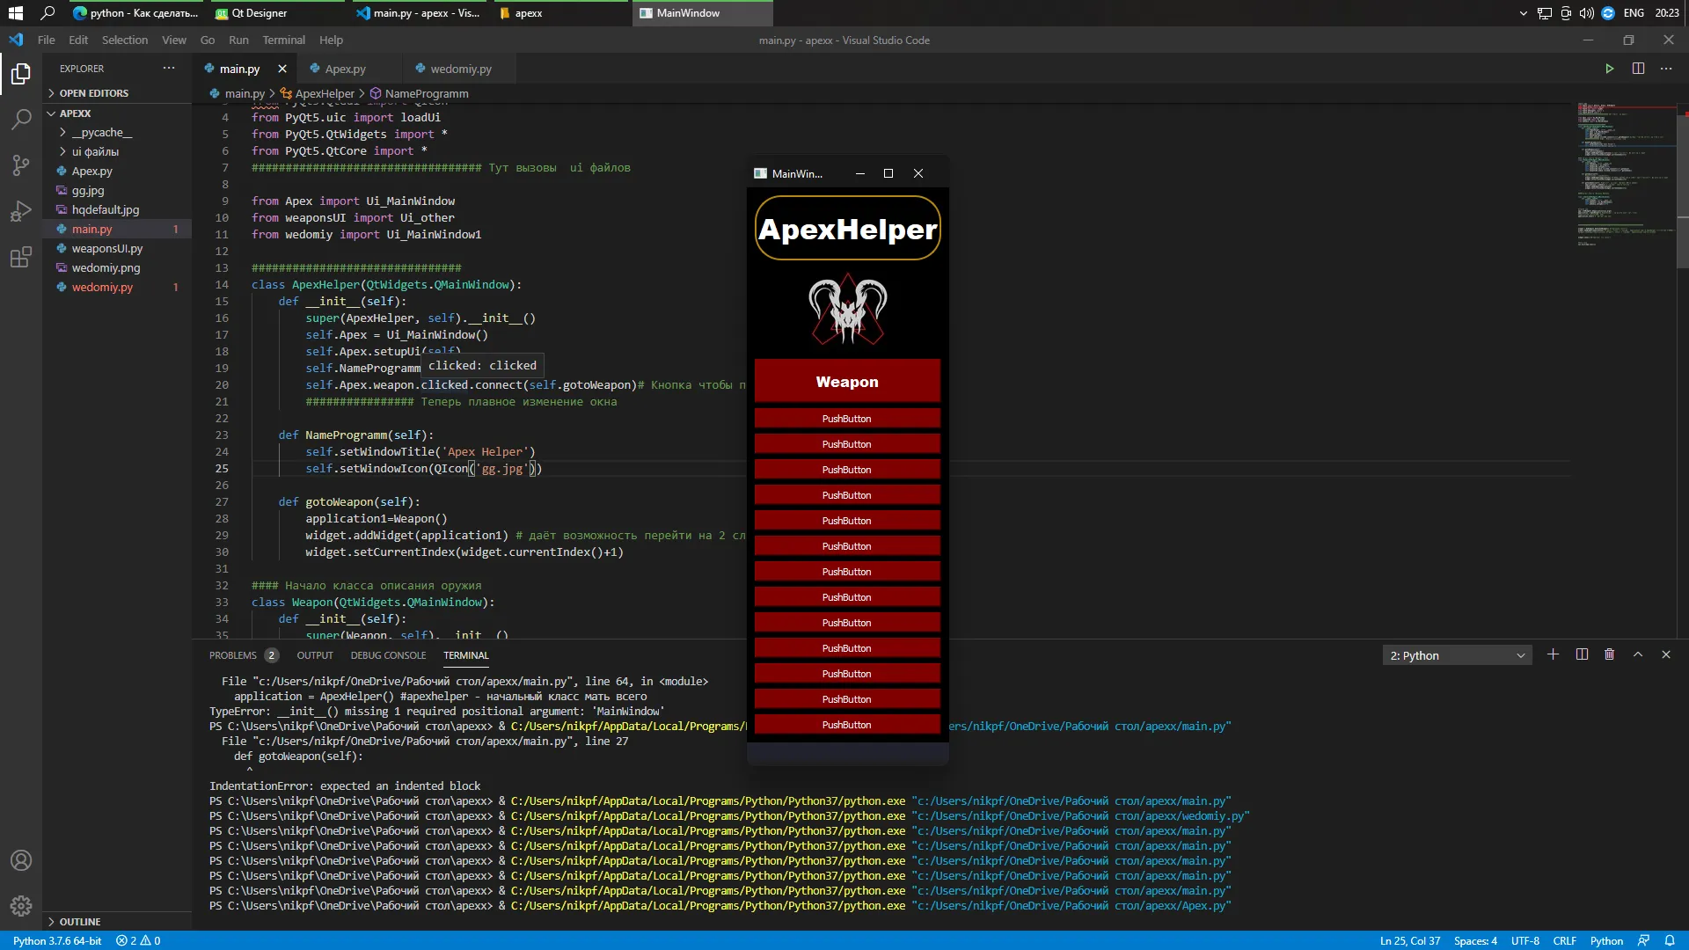Viewport: 1689px width, 950px height.
Task: Split the terminal panel
Action: point(1582,654)
